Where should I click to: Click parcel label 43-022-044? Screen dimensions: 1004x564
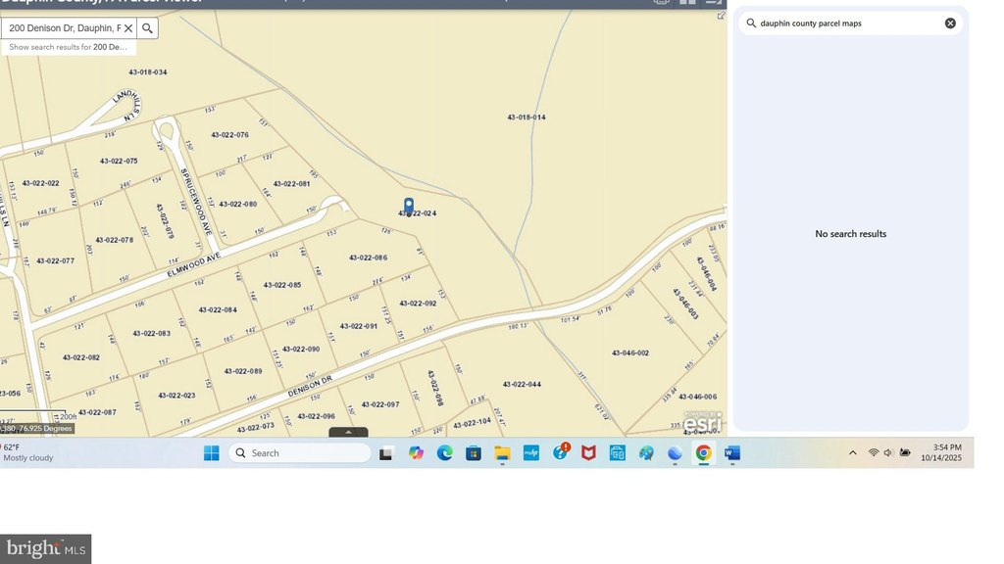[522, 385]
